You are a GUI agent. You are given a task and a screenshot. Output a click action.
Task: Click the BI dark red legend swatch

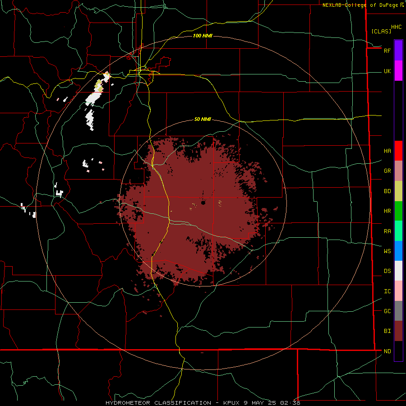(x=398, y=331)
